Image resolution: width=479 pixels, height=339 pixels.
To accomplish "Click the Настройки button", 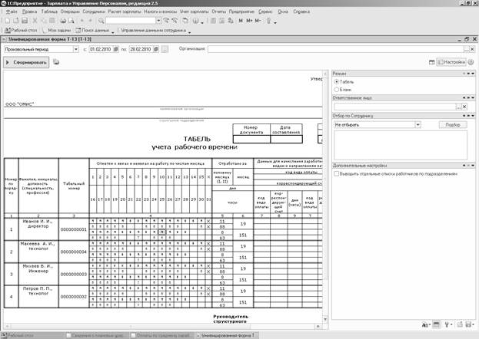I will [451, 62].
